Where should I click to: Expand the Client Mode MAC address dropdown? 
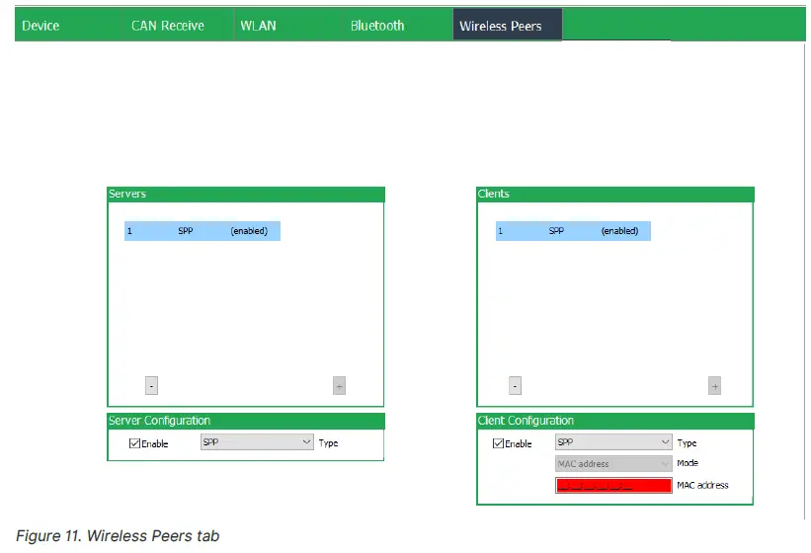click(613, 464)
